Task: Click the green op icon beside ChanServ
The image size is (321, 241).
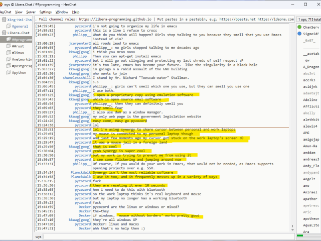Action: coord(299,27)
